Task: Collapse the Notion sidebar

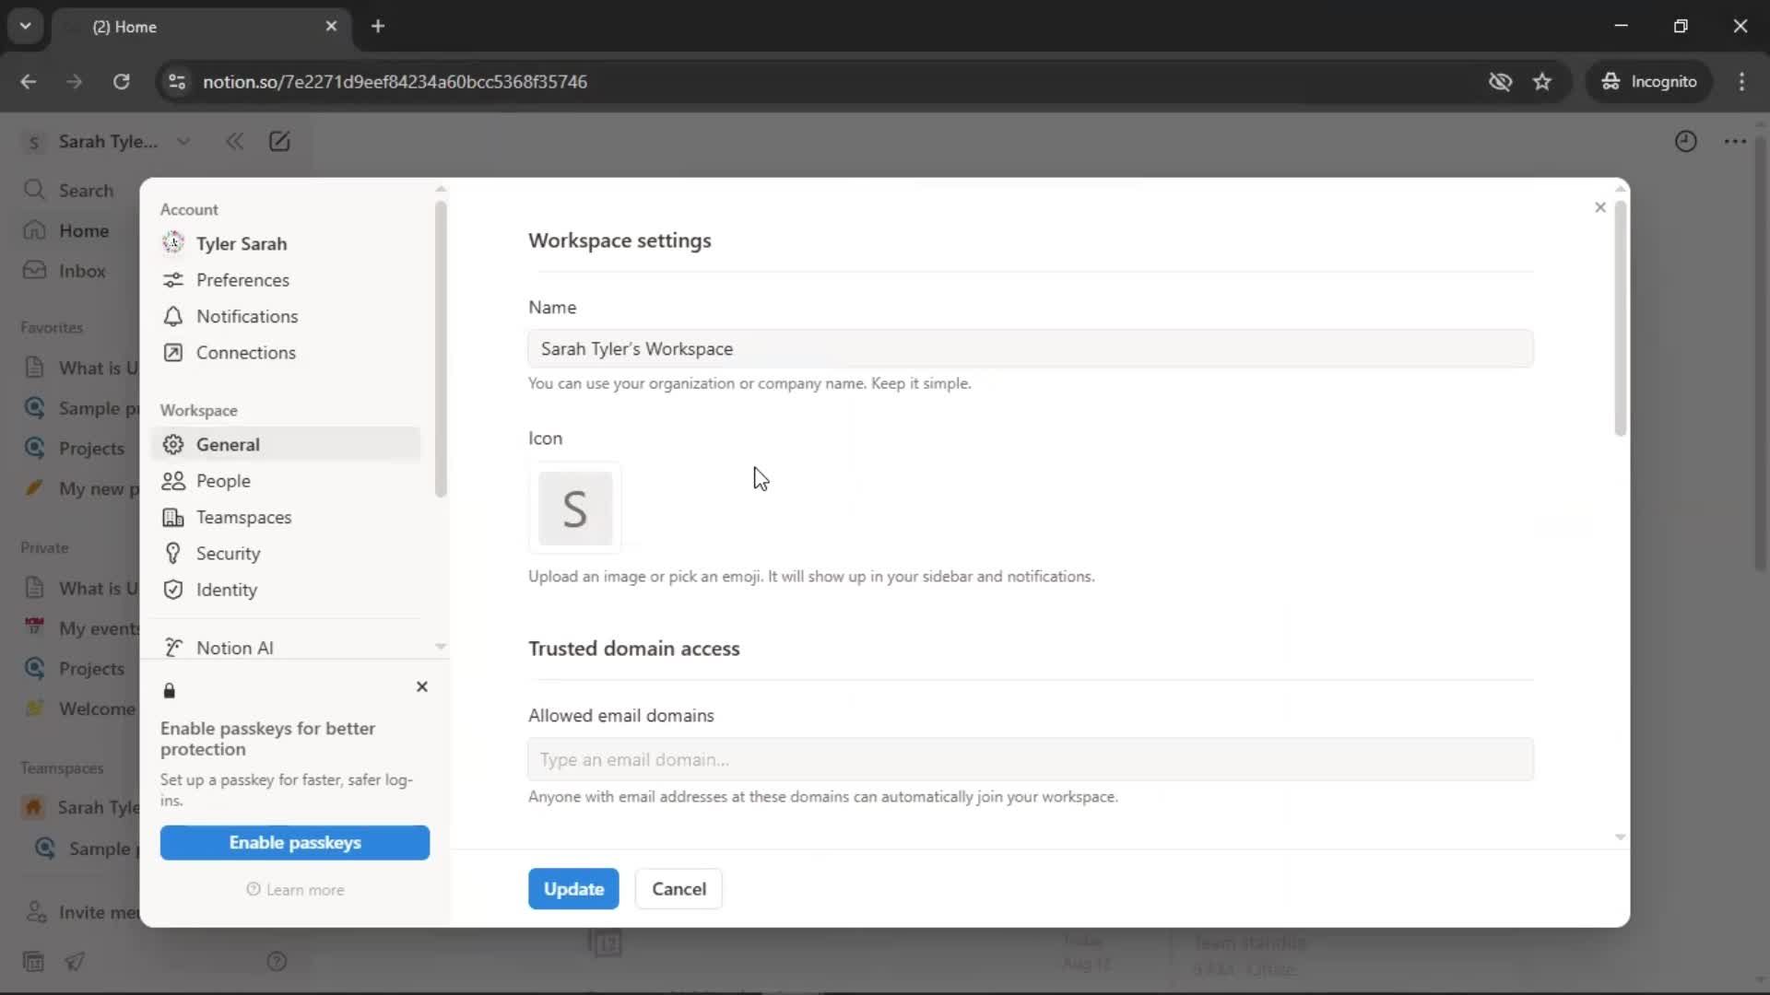Action: coord(234,142)
